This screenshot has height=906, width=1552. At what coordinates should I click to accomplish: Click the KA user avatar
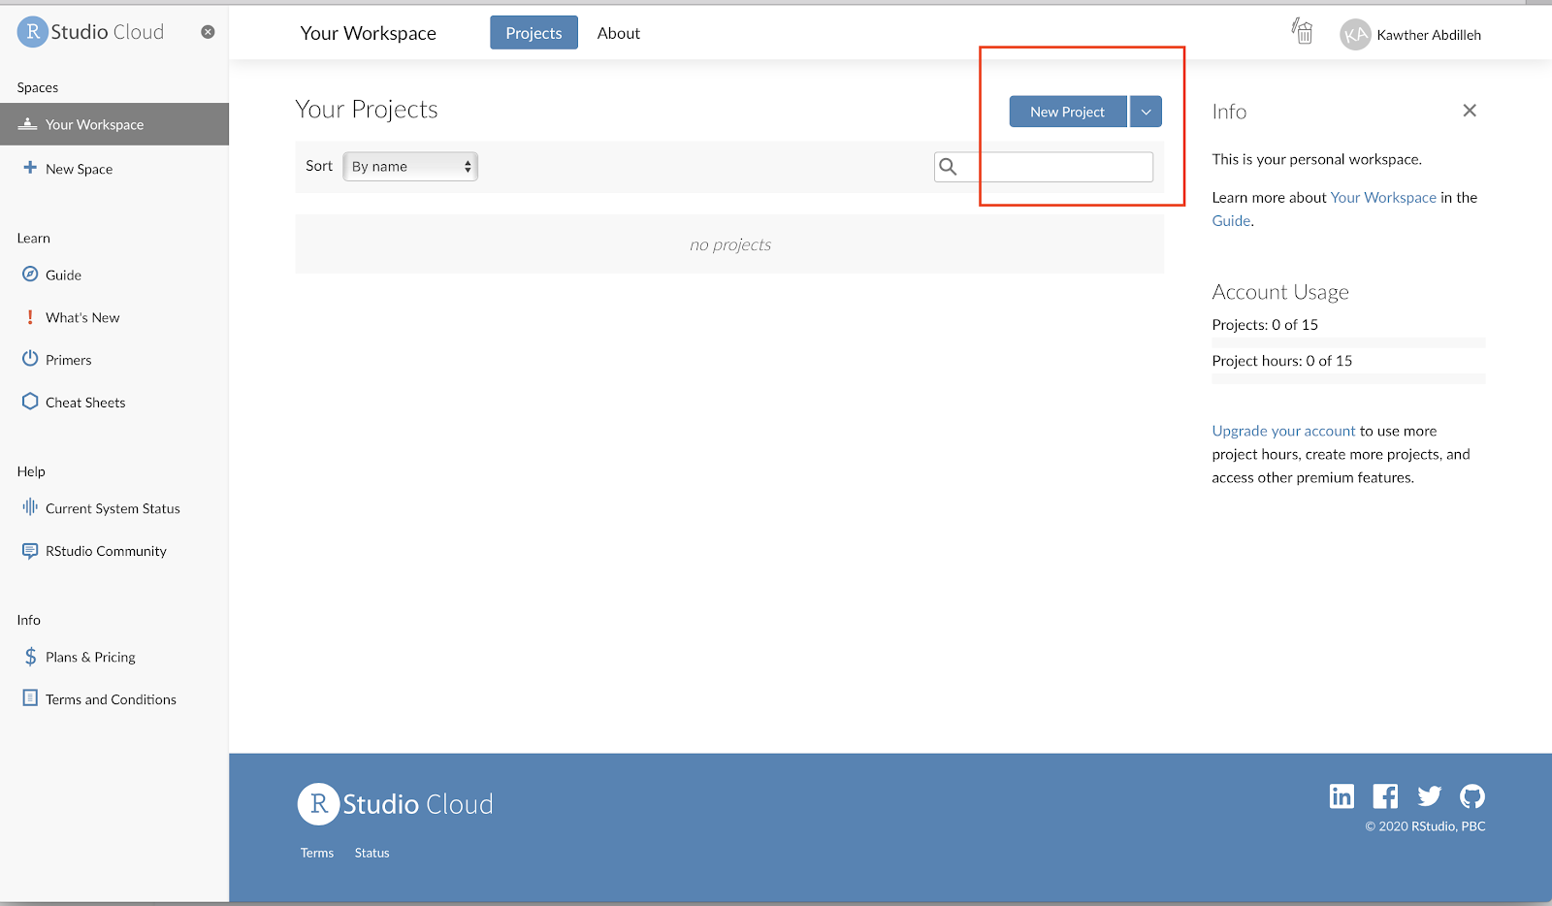[x=1355, y=35]
